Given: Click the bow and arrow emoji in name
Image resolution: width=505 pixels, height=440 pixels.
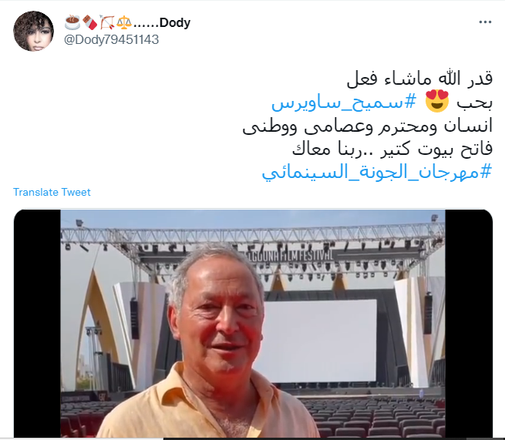Looking at the screenshot, I should point(107,22).
